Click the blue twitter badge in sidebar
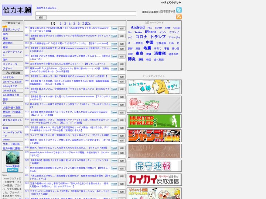This screenshot has width=266, height=199. click(13, 170)
